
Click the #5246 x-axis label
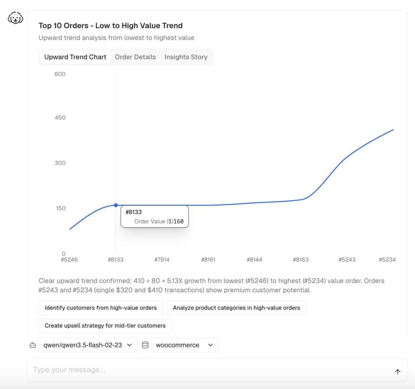(69, 259)
